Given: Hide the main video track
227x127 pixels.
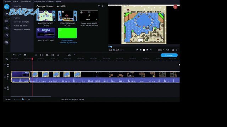Looking at the screenshot, I should pyautogui.click(x=8, y=75).
